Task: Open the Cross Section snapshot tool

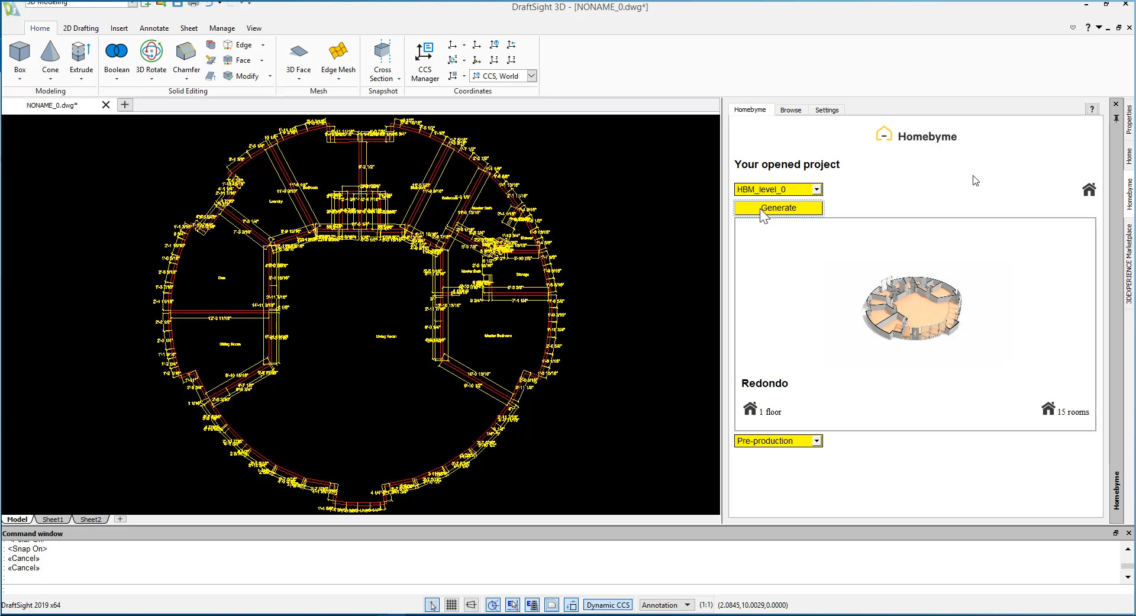Action: click(x=383, y=60)
